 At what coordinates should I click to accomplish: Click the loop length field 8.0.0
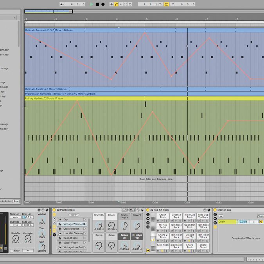(185, 4)
